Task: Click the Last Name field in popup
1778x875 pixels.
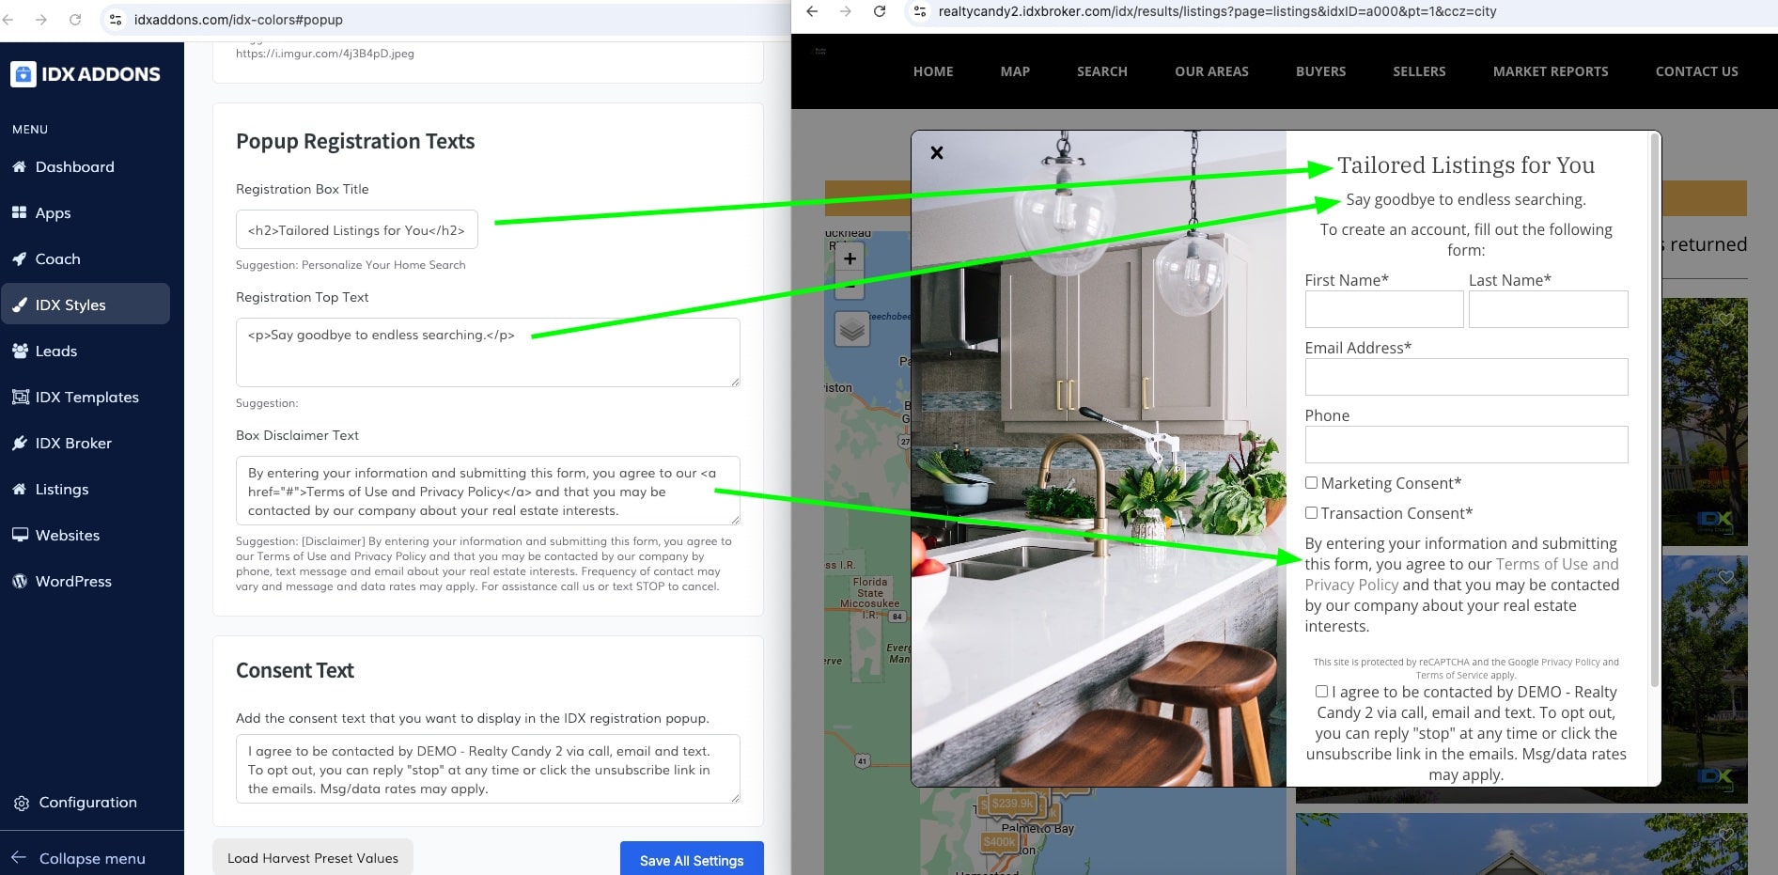Action: click(1549, 309)
